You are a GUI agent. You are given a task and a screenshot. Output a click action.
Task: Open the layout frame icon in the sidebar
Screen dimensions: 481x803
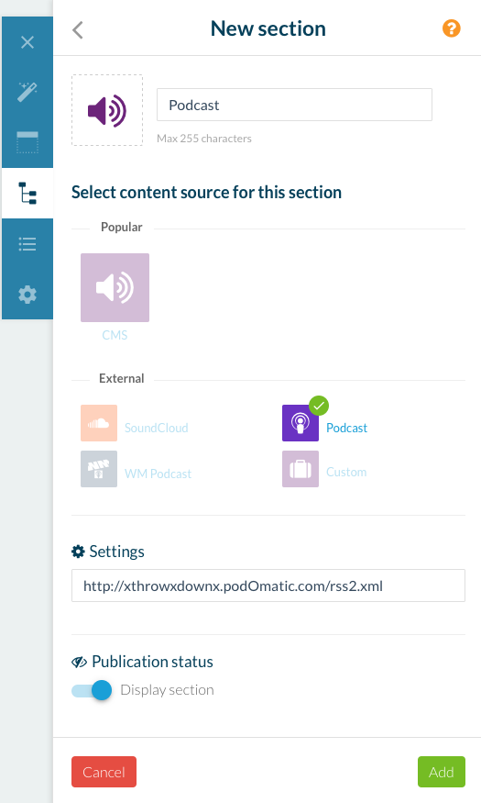point(27,142)
